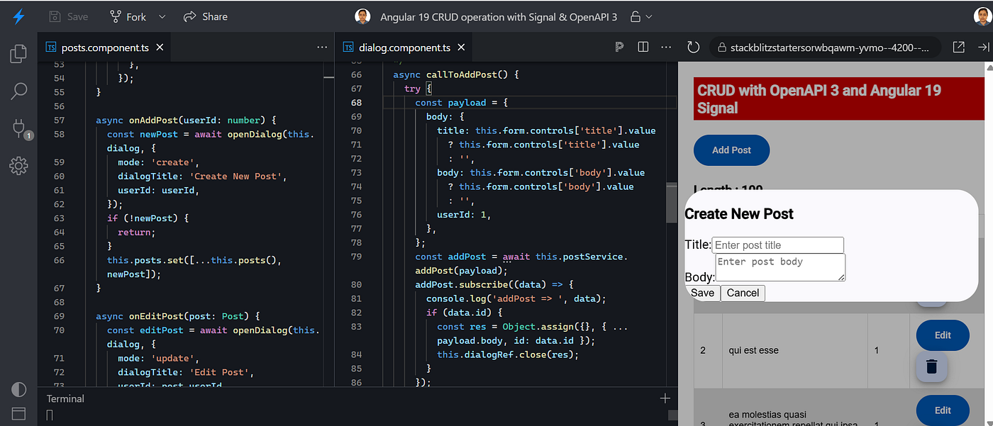Switch to the posts.component.ts tab
The height and width of the screenshot is (426, 993).
pyautogui.click(x=105, y=47)
